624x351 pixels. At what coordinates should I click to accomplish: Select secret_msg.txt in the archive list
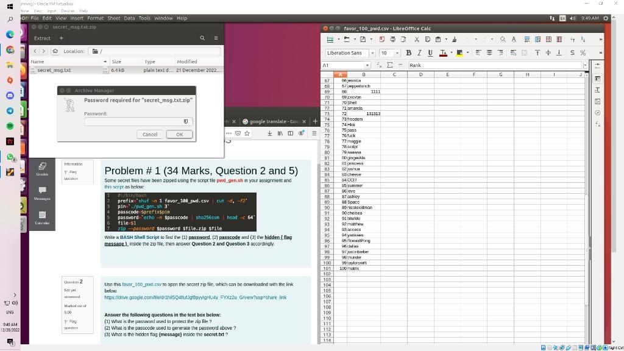point(54,70)
